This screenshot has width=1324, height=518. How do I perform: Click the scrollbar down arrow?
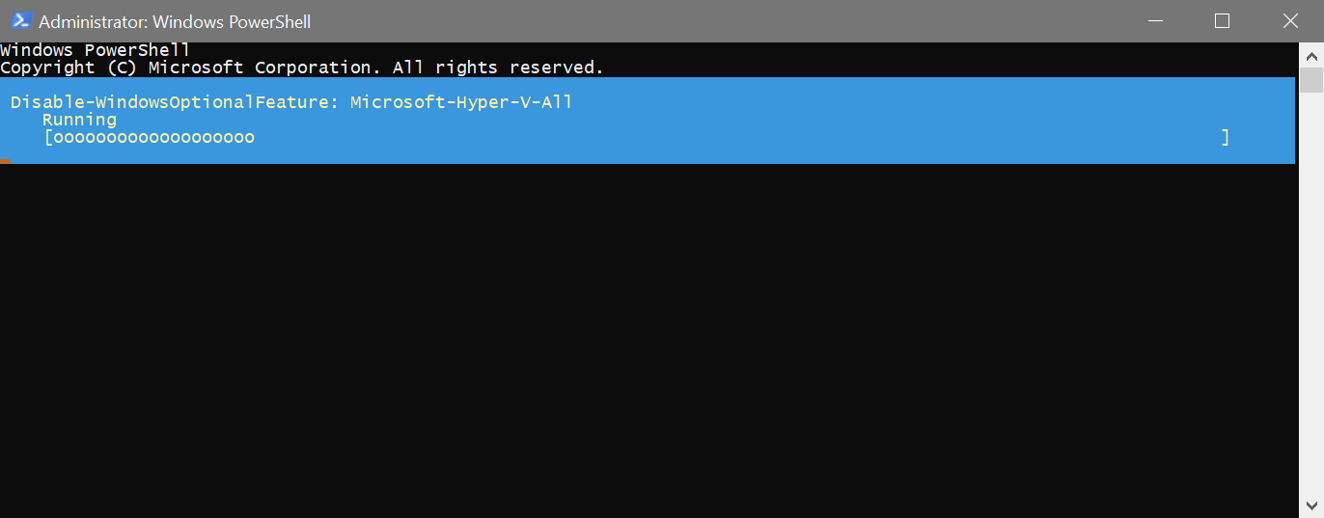pyautogui.click(x=1310, y=504)
